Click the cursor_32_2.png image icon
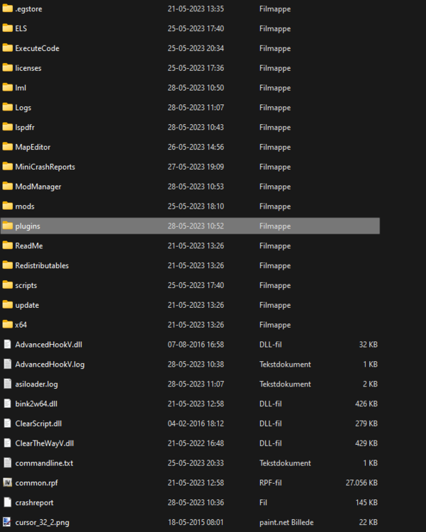The height and width of the screenshot is (532, 426). point(7,522)
